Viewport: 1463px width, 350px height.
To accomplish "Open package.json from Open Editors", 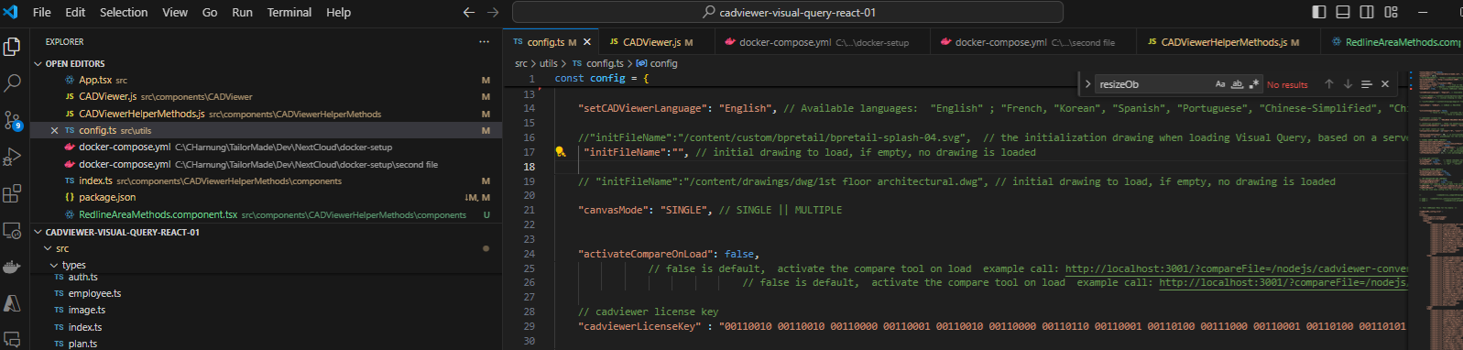I will [x=266, y=197].
